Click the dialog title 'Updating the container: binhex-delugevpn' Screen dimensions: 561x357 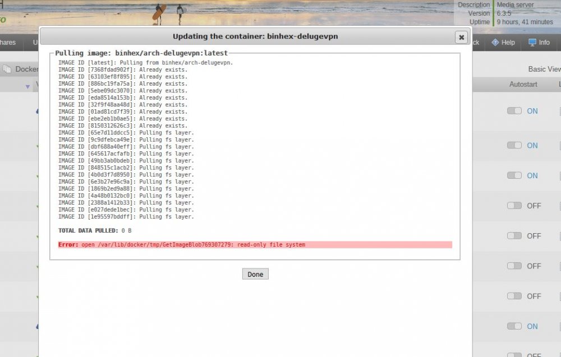255,36
